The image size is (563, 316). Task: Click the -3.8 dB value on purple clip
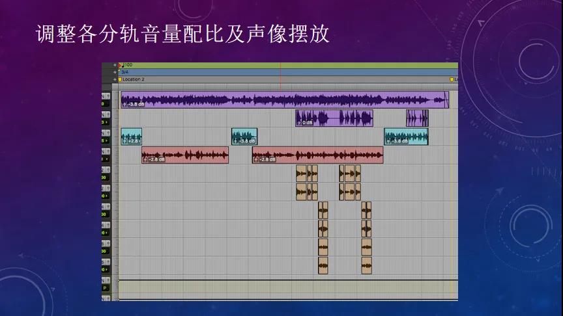(136, 104)
